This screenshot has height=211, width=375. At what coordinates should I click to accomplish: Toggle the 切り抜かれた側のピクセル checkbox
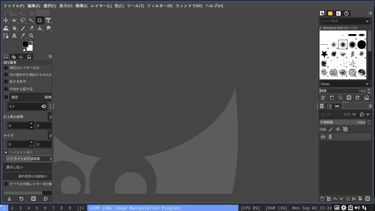click(6, 74)
